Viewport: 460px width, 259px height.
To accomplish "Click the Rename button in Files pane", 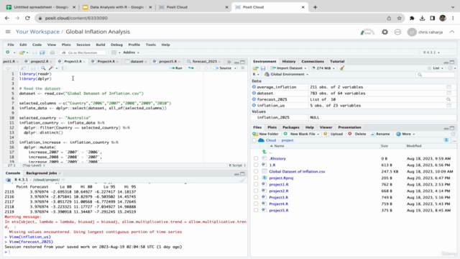I will click(x=380, y=134).
